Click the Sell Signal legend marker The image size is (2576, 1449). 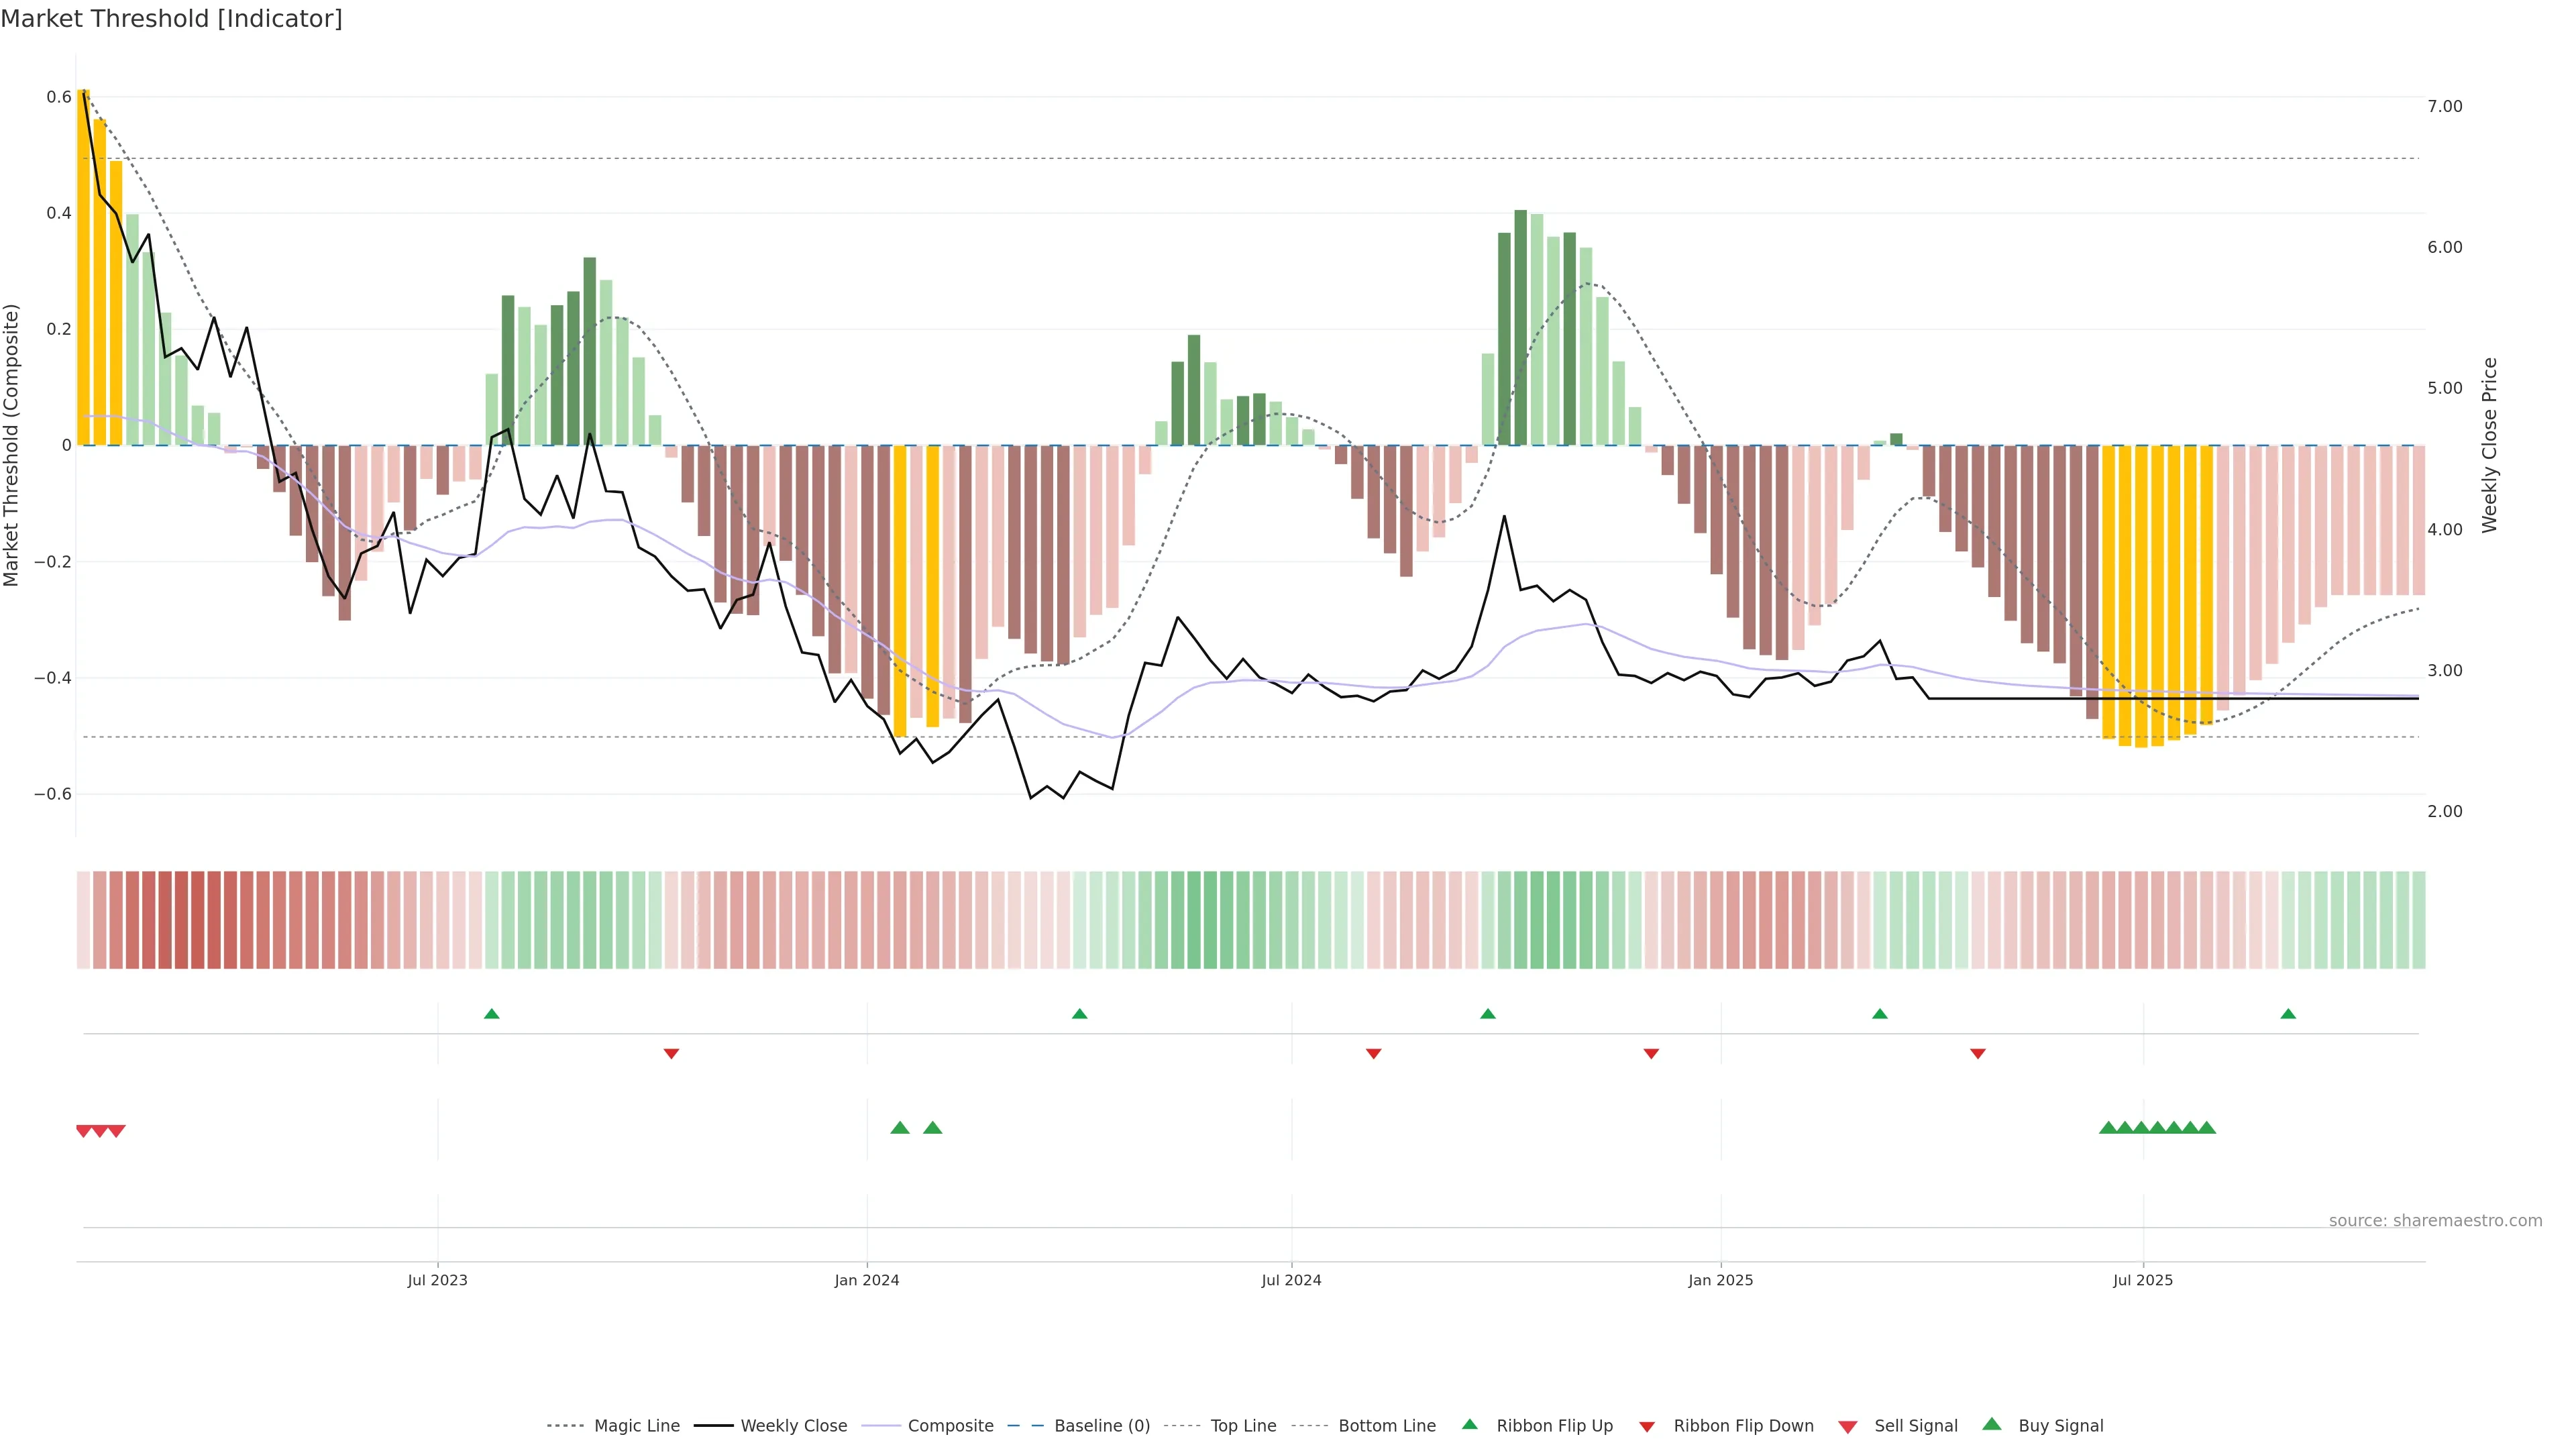[x=1848, y=1427]
